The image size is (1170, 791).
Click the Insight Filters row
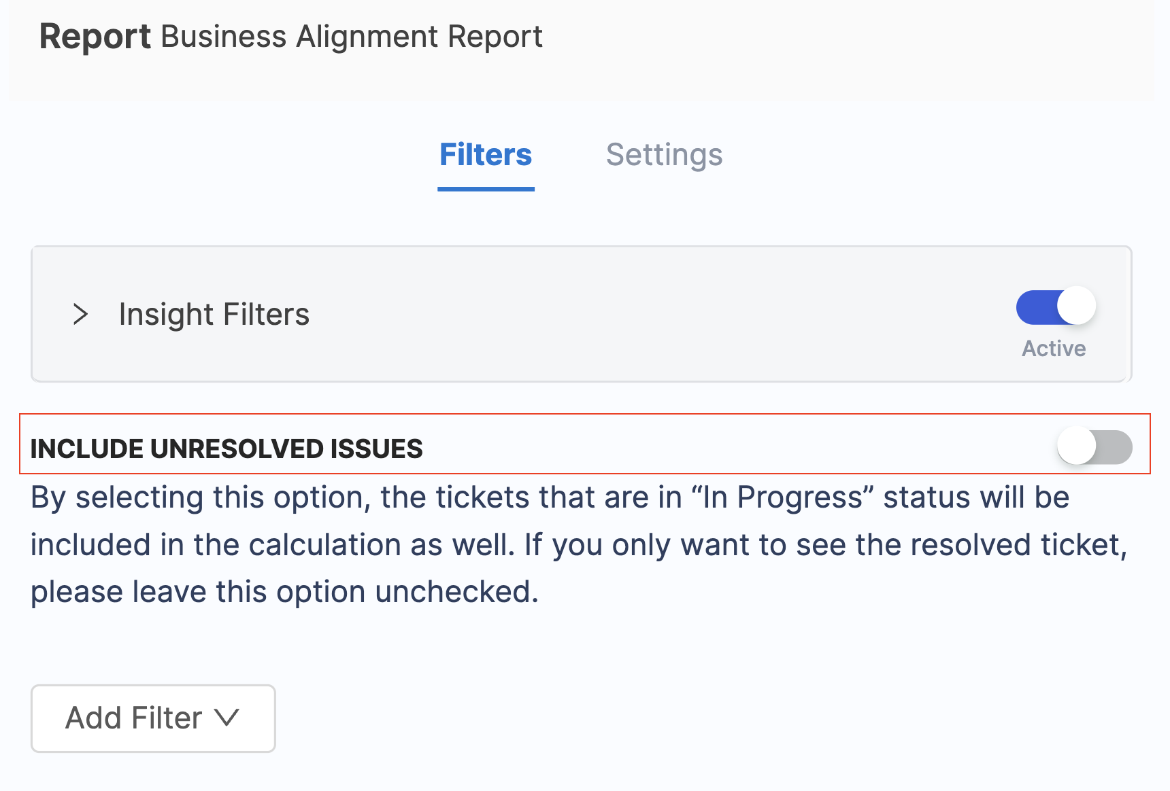click(214, 314)
